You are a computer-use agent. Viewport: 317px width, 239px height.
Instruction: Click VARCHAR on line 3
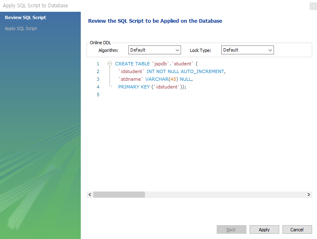[157, 79]
